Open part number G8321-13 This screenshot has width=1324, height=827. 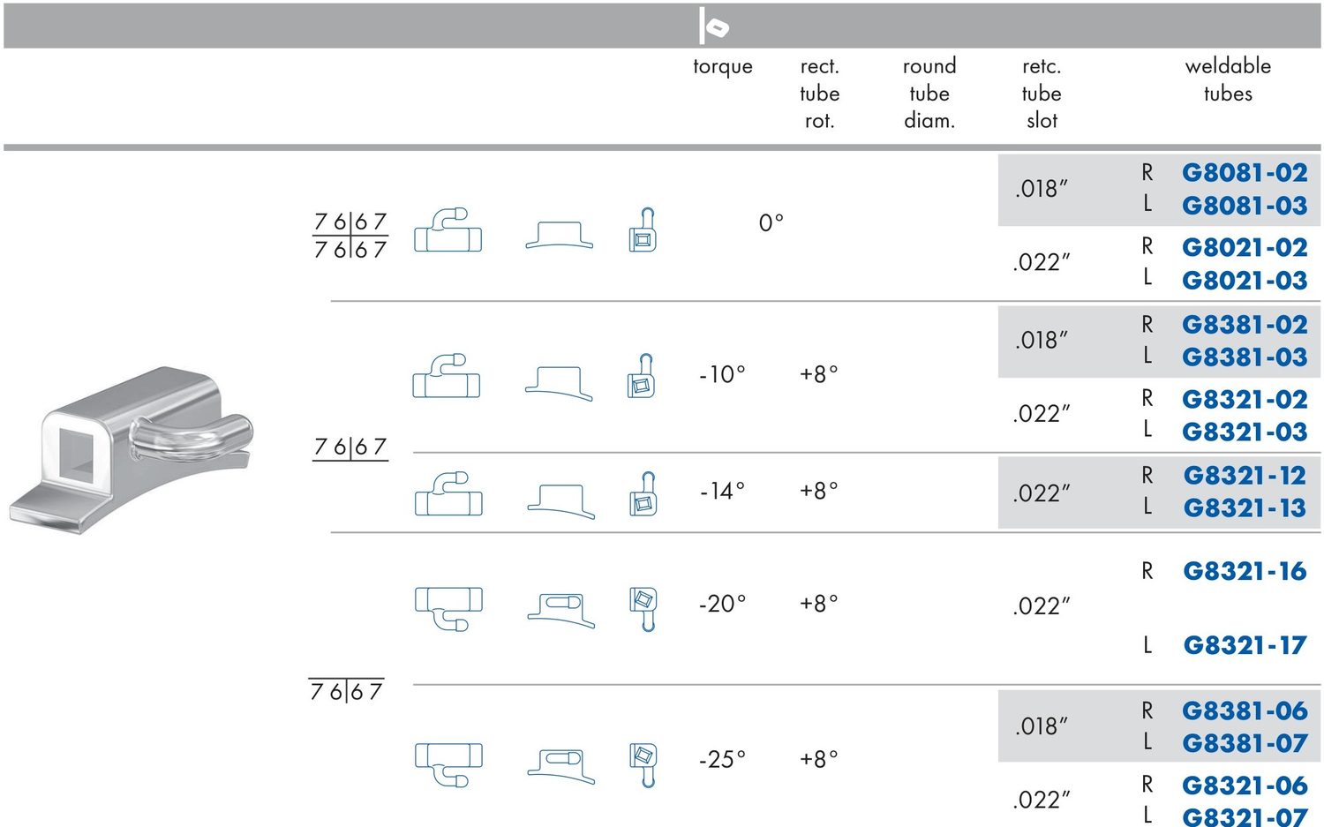1245,507
